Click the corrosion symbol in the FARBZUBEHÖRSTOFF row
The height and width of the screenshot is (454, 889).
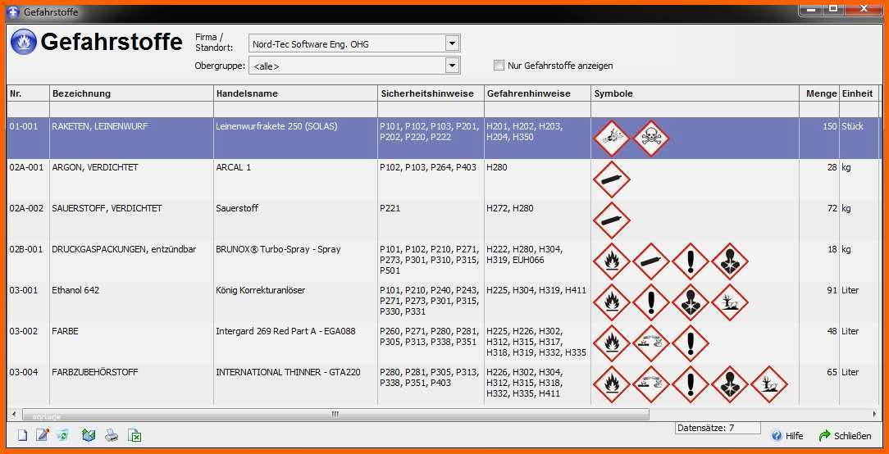(x=651, y=384)
